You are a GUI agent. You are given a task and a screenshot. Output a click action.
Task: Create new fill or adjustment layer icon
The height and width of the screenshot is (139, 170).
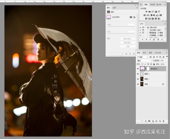[x=153, y=121]
